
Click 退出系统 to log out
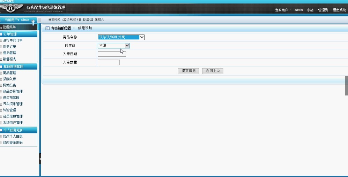click(339, 10)
